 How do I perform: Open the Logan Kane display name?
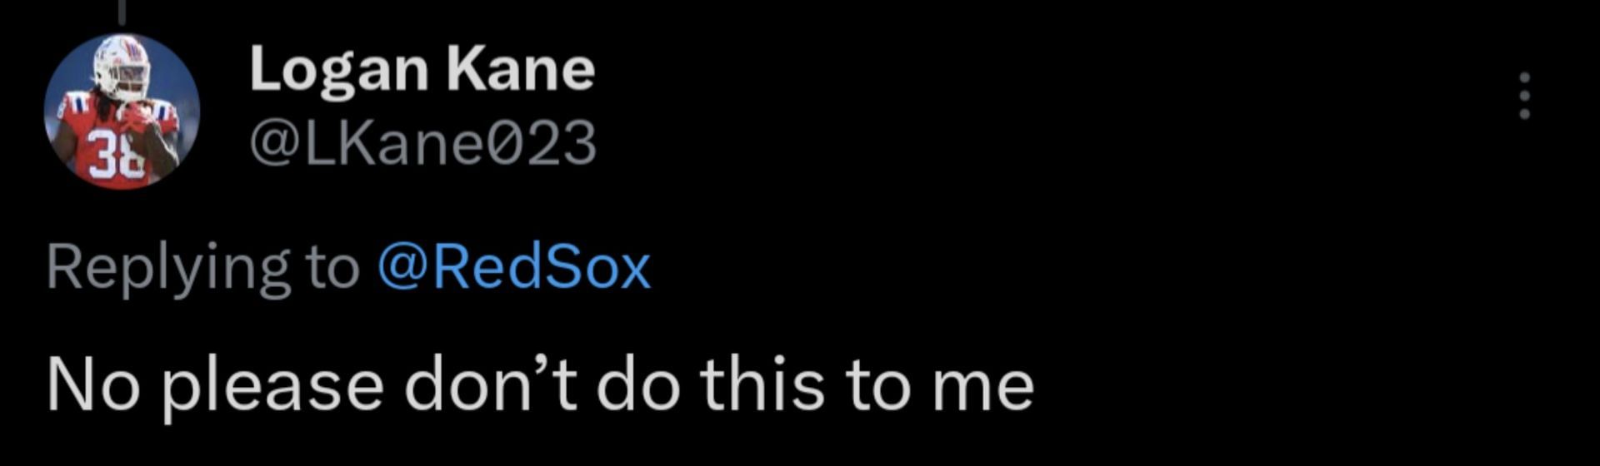(x=422, y=69)
